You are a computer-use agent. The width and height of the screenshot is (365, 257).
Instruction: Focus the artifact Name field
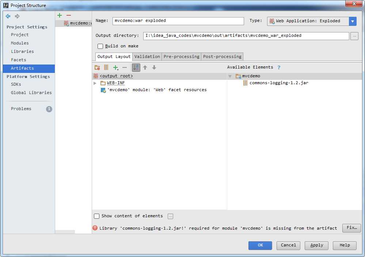tap(178, 21)
